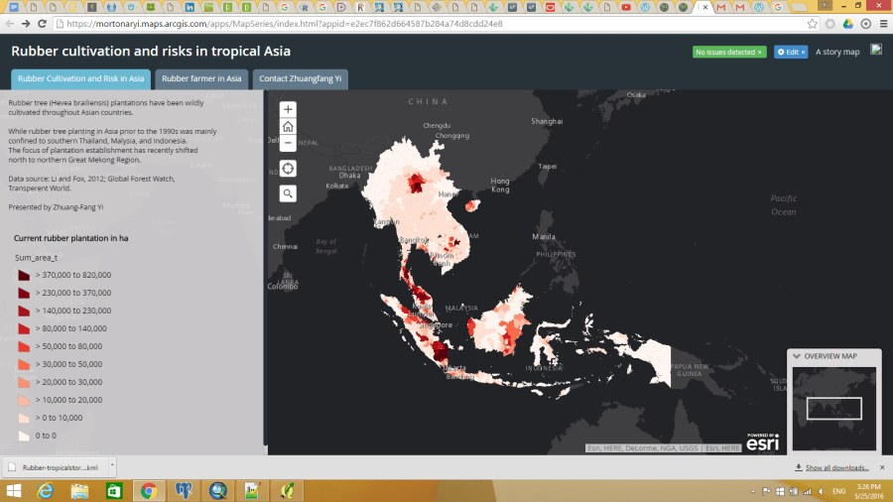893x502 pixels.
Task: Click the find my location button
Action: pos(288,169)
